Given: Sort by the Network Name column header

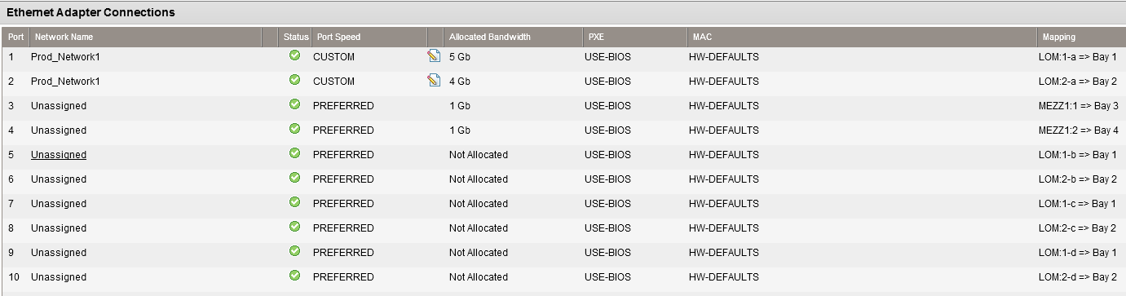Looking at the screenshot, I should [64, 37].
